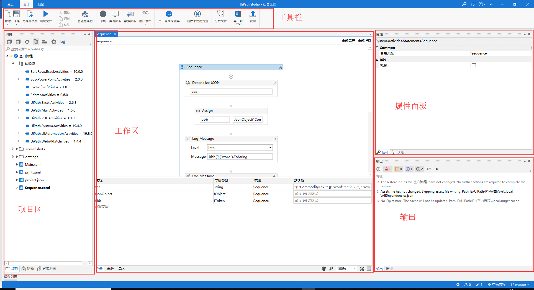Click the output search field
Viewport: 534px width, 290px height.
coord(453,176)
